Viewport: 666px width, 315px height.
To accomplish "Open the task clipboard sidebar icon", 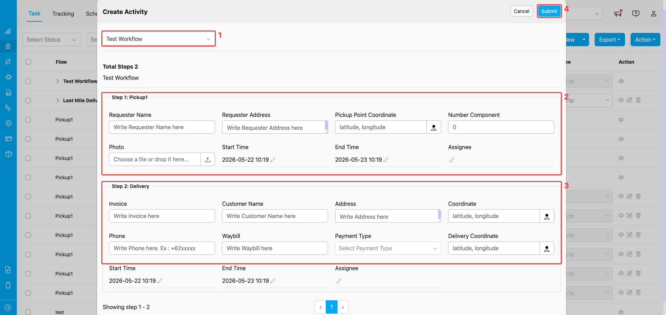I will click(8, 46).
